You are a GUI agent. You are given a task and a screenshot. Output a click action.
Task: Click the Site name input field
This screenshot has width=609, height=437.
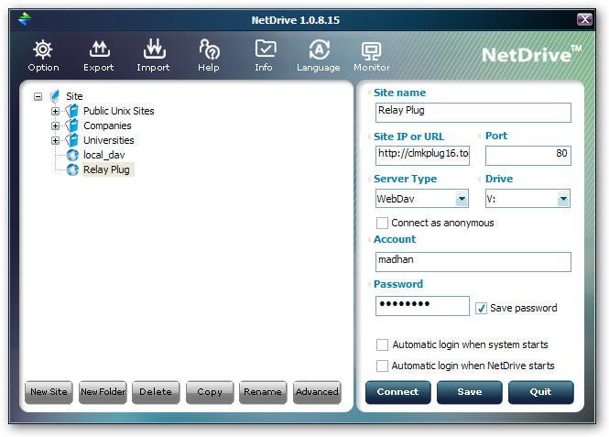473,112
